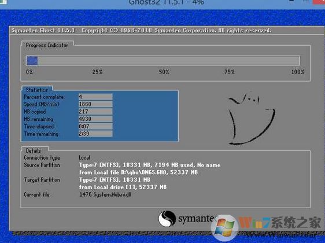Screen dimensions: 325x243
Task: Click the Symantec yin-yang logo icon
Action: (x=167, y=219)
